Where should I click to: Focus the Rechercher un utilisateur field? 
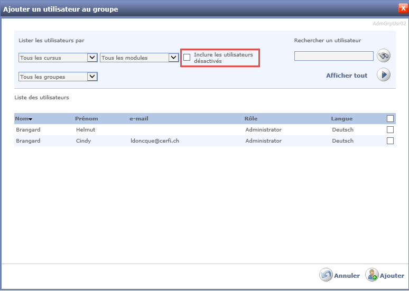[333, 56]
